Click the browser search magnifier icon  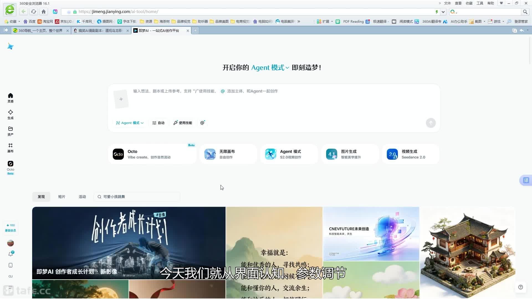(525, 12)
